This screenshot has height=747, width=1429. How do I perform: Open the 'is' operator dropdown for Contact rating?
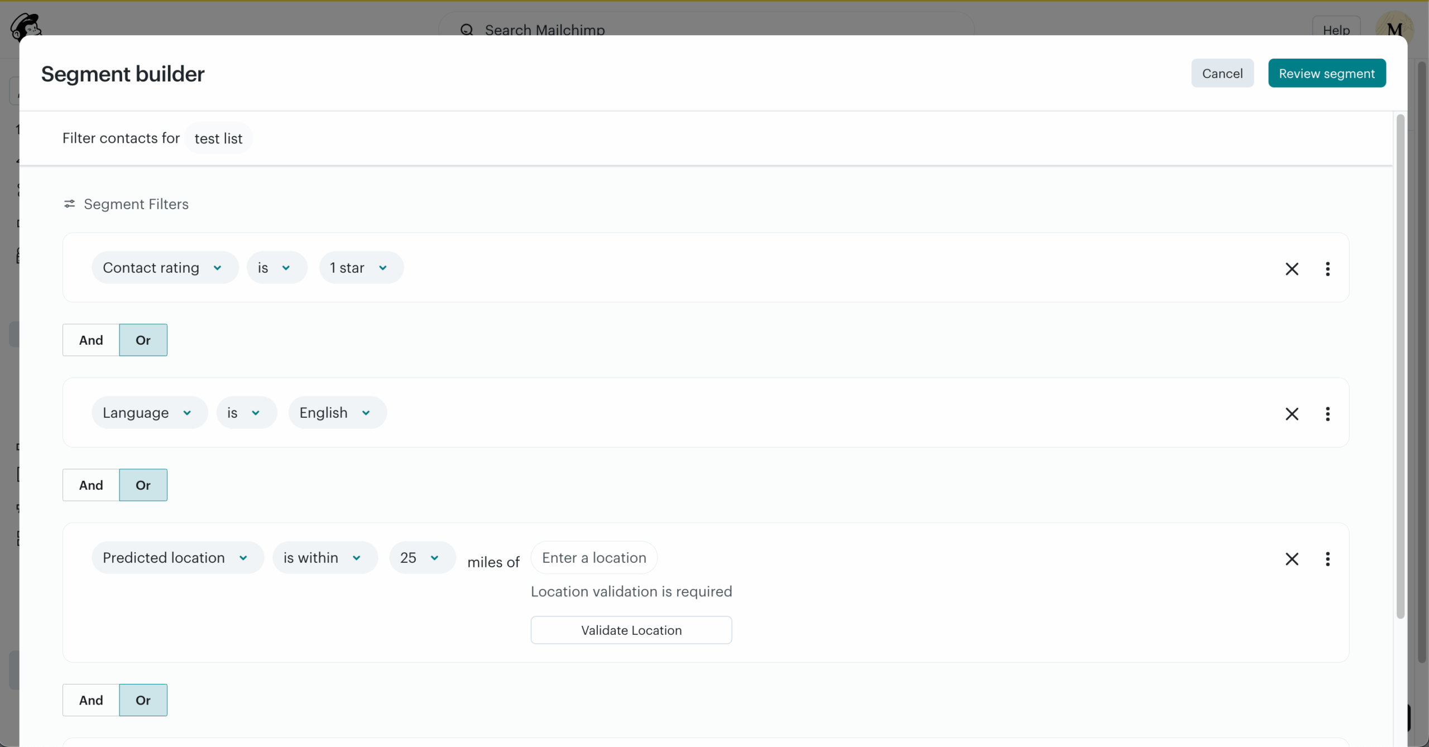[277, 268]
